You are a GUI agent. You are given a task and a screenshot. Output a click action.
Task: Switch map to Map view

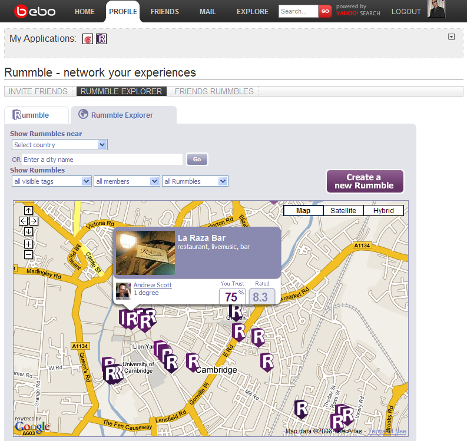303,211
